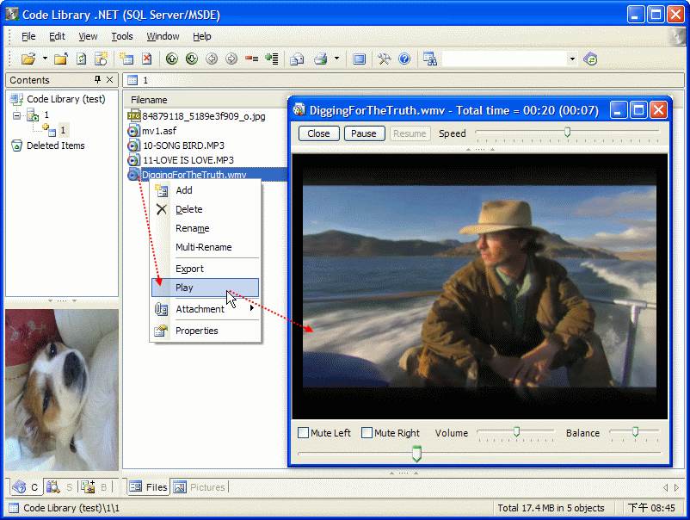Select file 11-LOVE IS LOVE.MP3
The image size is (690, 520).
(x=188, y=160)
